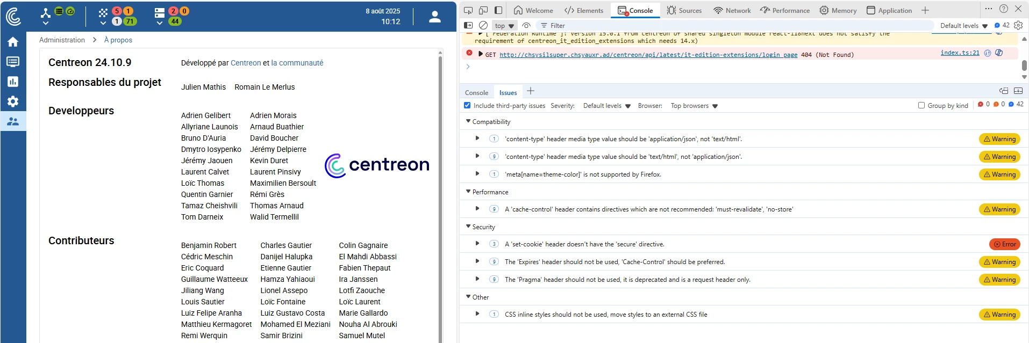1029x343 pixels.
Task: Switch to the Network tab
Action: pos(732,10)
